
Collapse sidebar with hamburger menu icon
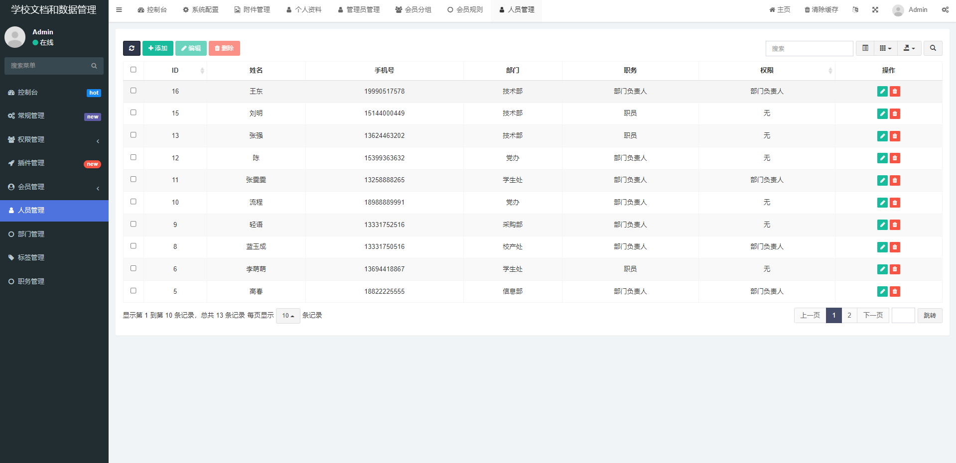click(x=119, y=10)
